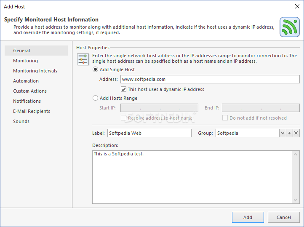The width and height of the screenshot is (304, 227).
Task: Click the Description: label
Action: (105, 145)
